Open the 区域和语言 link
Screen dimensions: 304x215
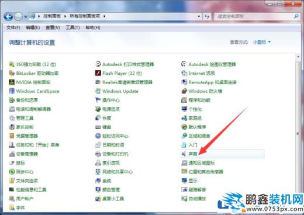[199, 136]
